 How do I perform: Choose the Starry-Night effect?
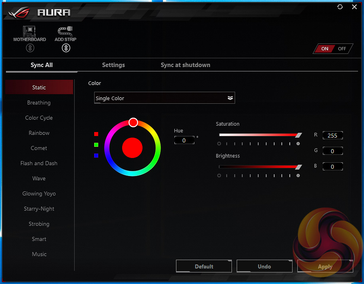pyautogui.click(x=39, y=209)
